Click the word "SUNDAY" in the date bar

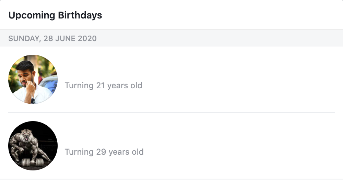pos(25,38)
